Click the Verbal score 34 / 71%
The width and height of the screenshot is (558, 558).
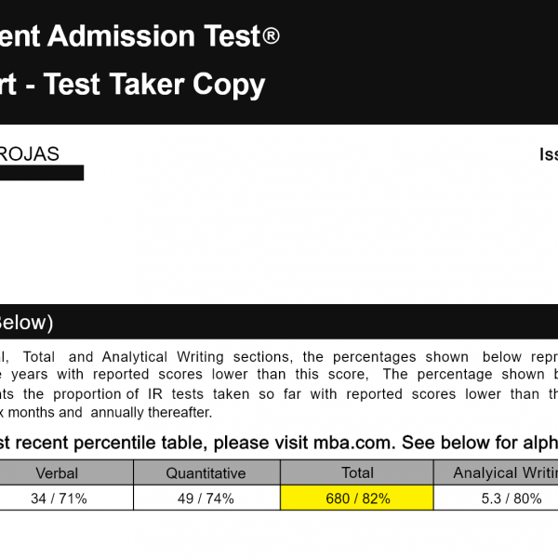tap(60, 498)
